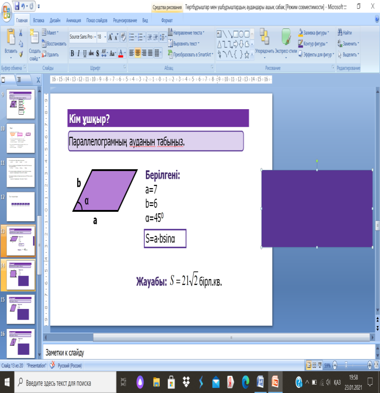The width and height of the screenshot is (380, 393).
Task: Select the star shape in shapes gallery
Action: click(247, 54)
